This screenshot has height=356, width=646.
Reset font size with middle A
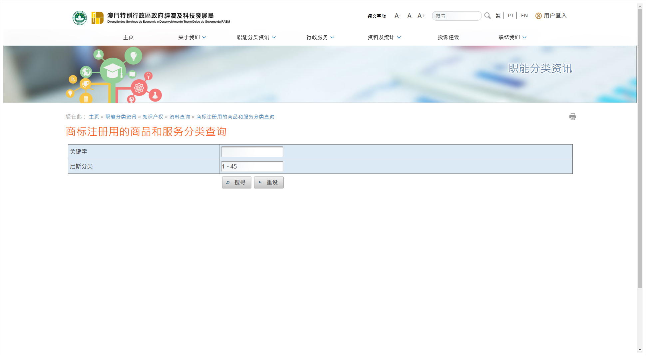pyautogui.click(x=409, y=16)
